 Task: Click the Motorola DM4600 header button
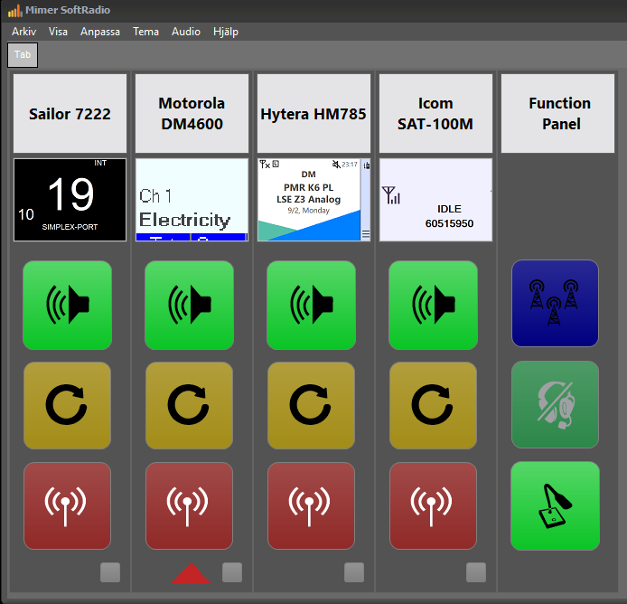pyautogui.click(x=192, y=113)
